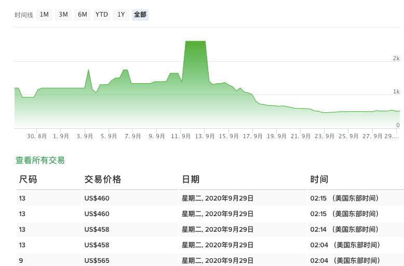
Task: Click the price chart peak plateau
Action: [x=195, y=41]
